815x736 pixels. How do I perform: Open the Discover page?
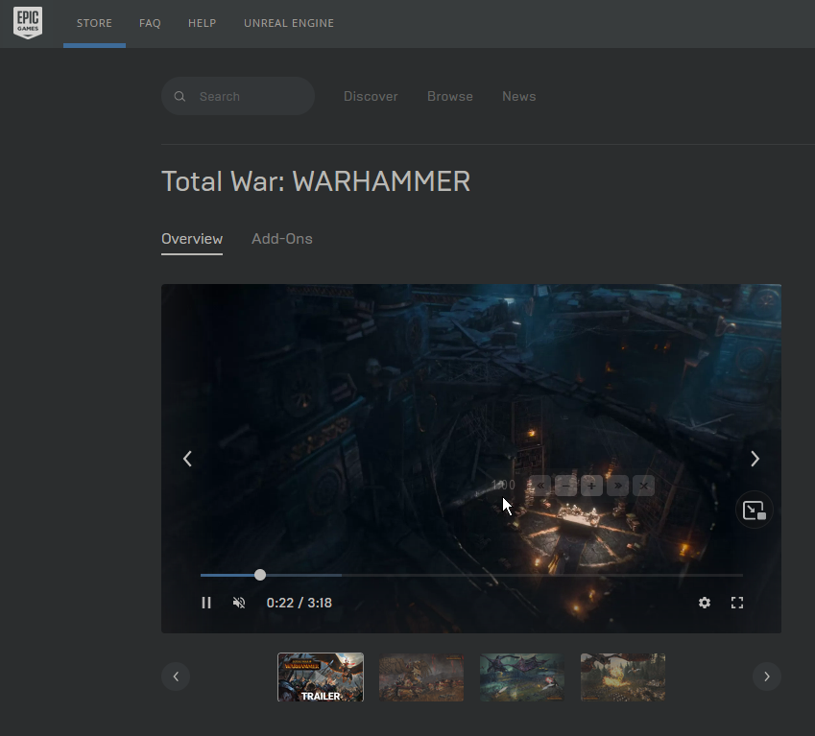point(371,97)
